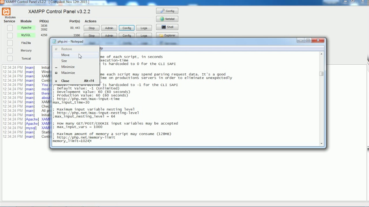Open the MySQL Config button
This screenshot has width=369, height=207.
[127, 36]
